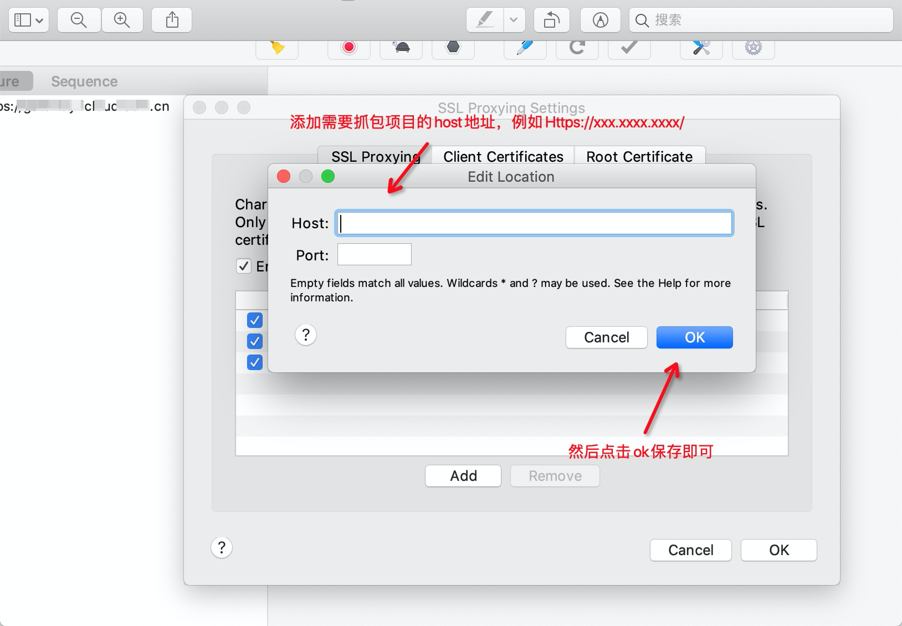Rotate the image using the rotate icon
This screenshot has height=626, width=902.
click(552, 20)
